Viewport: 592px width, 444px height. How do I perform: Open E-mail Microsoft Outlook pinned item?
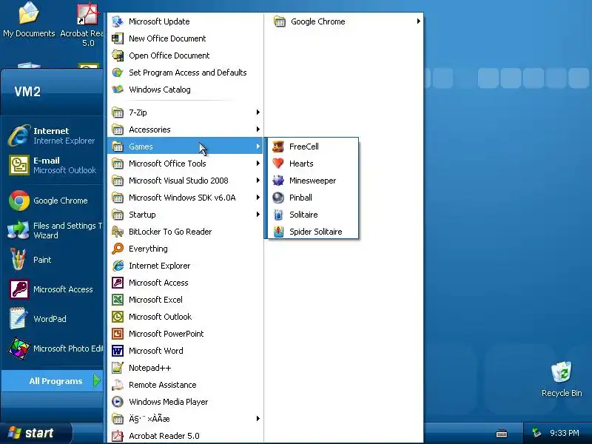[x=52, y=165]
